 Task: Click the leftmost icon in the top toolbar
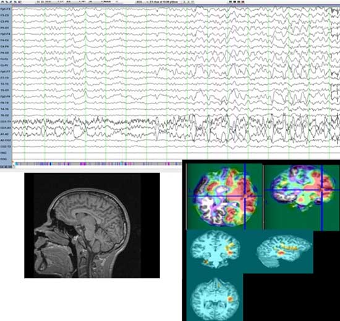click(x=2, y=2)
